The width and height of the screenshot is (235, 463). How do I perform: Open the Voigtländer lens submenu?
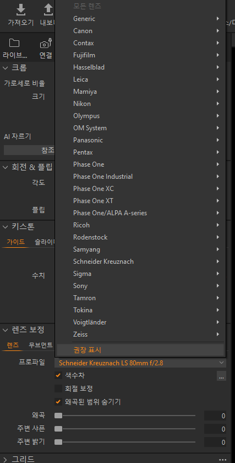pyautogui.click(x=140, y=322)
